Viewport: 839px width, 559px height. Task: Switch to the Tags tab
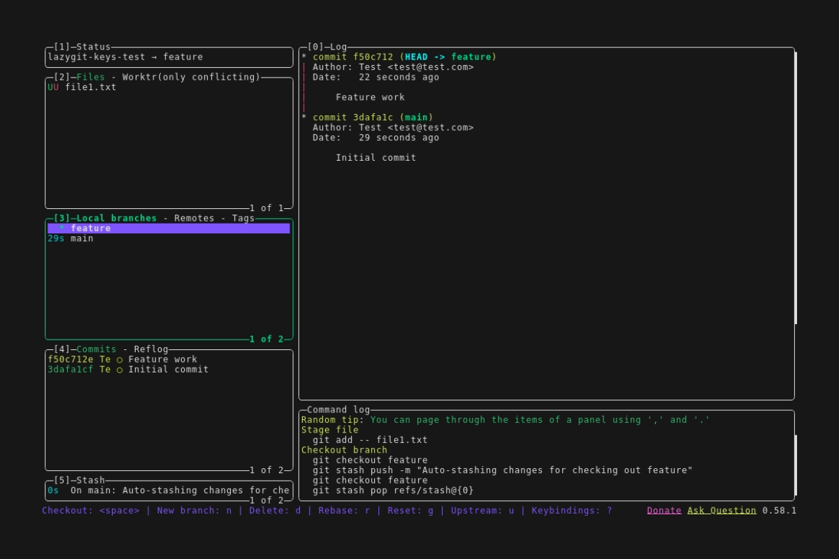pyautogui.click(x=243, y=218)
